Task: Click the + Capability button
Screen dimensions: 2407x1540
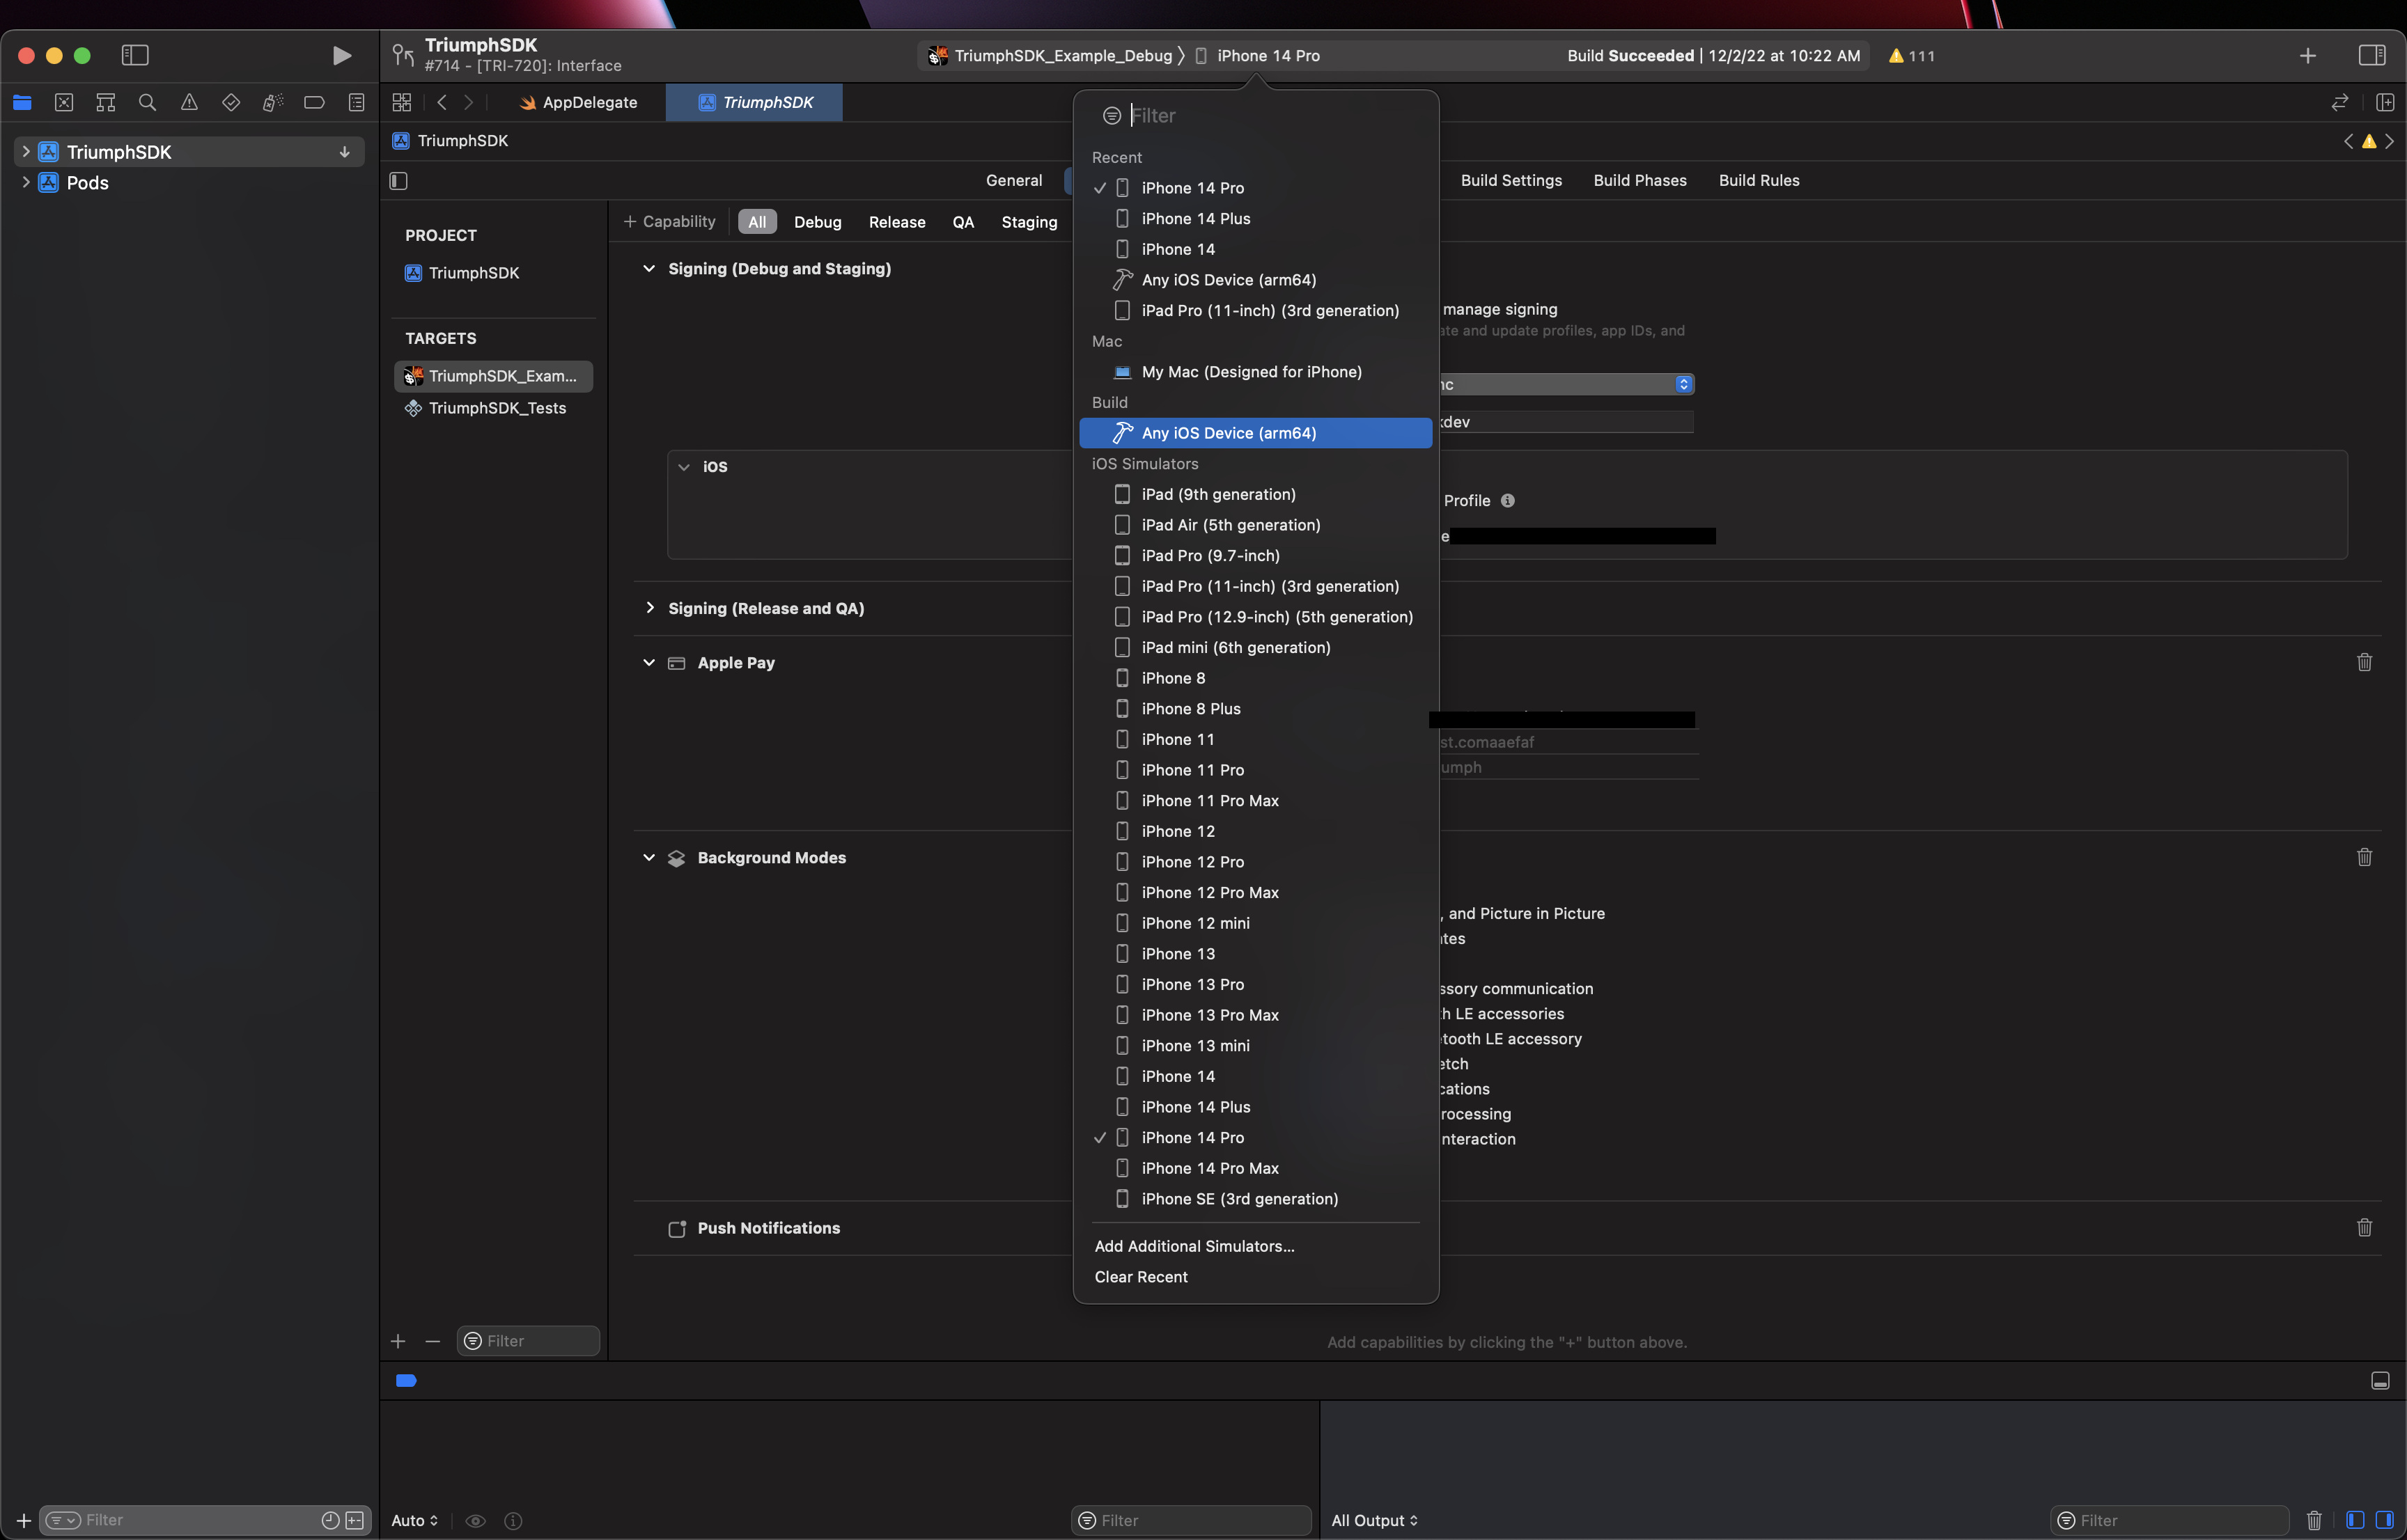Action: tap(669, 221)
